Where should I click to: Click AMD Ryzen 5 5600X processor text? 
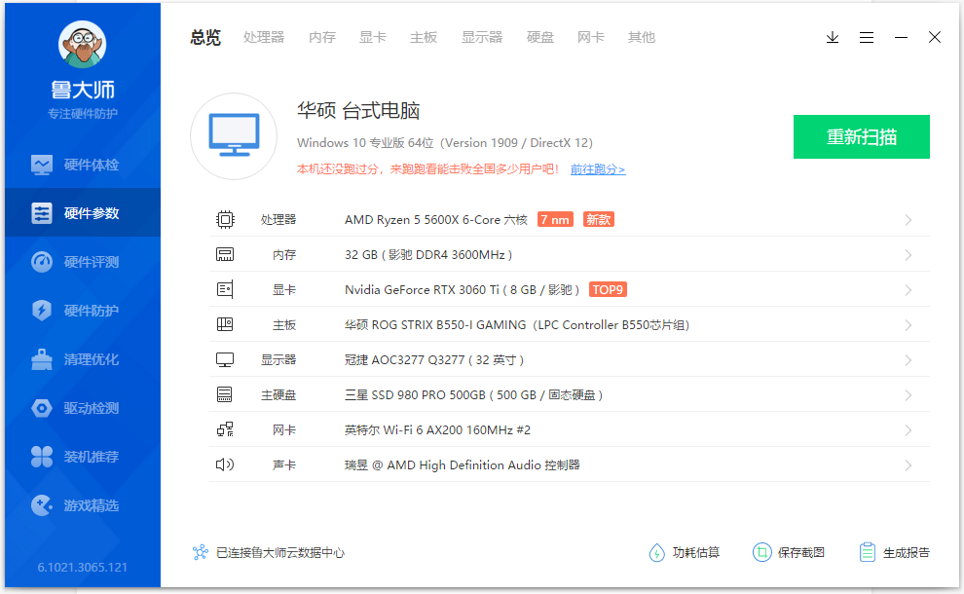click(x=436, y=219)
